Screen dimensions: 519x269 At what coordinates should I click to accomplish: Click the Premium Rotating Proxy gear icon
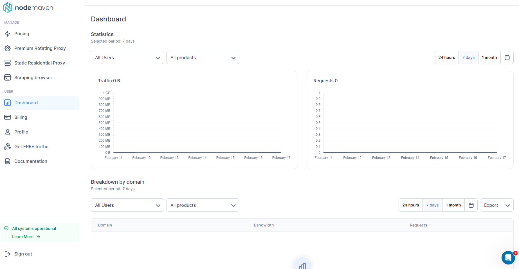tap(8, 48)
